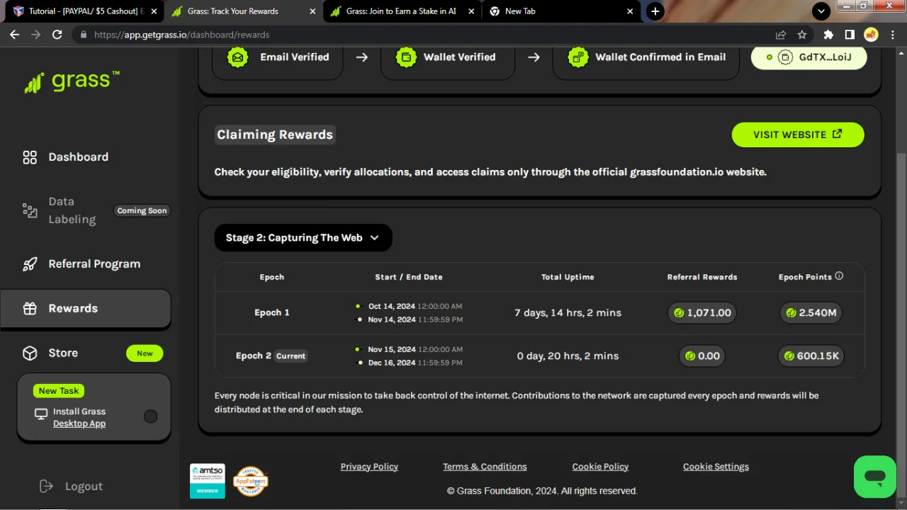Viewport: 907px width, 510px height.
Task: Click the Rewards gift icon
Action: click(30, 309)
